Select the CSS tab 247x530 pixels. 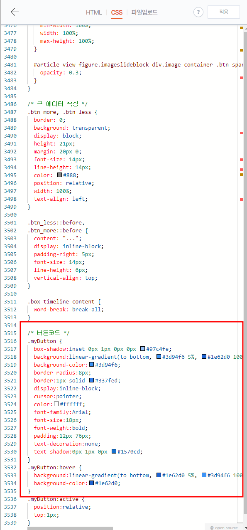(x=117, y=12)
